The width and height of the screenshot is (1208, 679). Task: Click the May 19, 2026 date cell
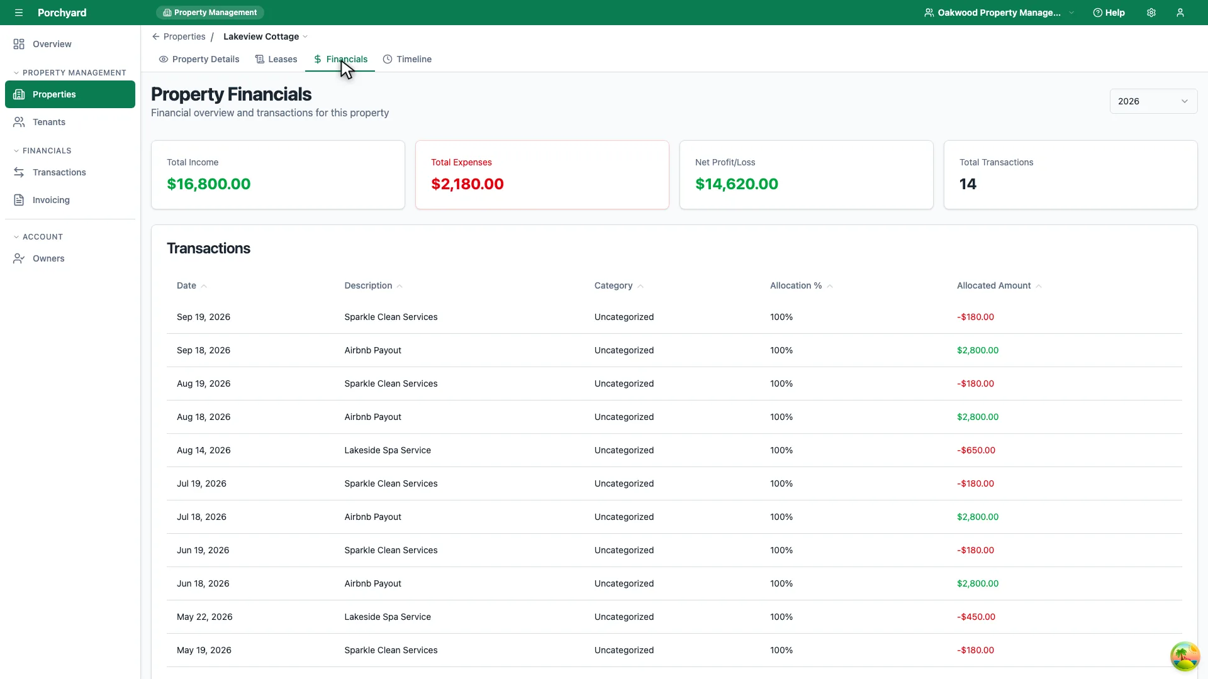pos(204,650)
